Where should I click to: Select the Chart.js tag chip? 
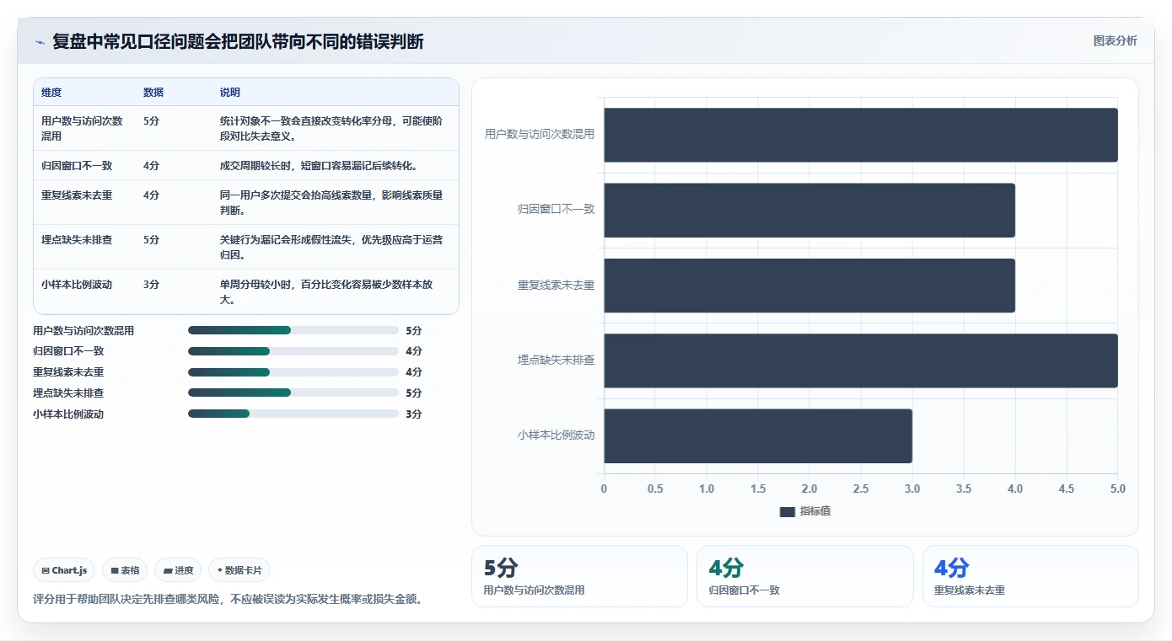(x=65, y=570)
